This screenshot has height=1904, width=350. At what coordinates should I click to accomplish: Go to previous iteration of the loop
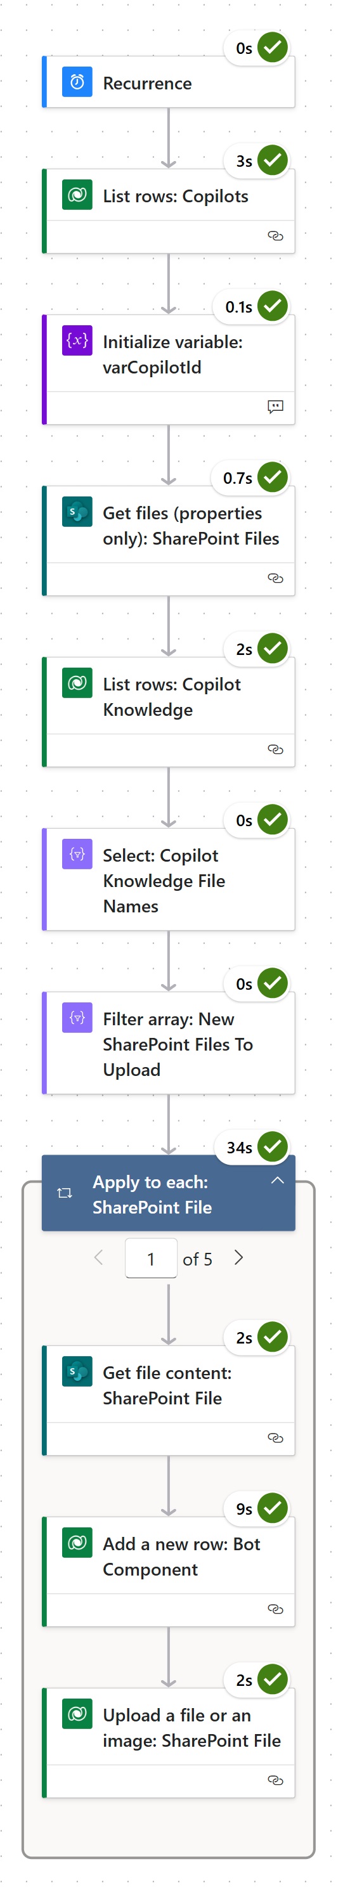[x=99, y=1258]
